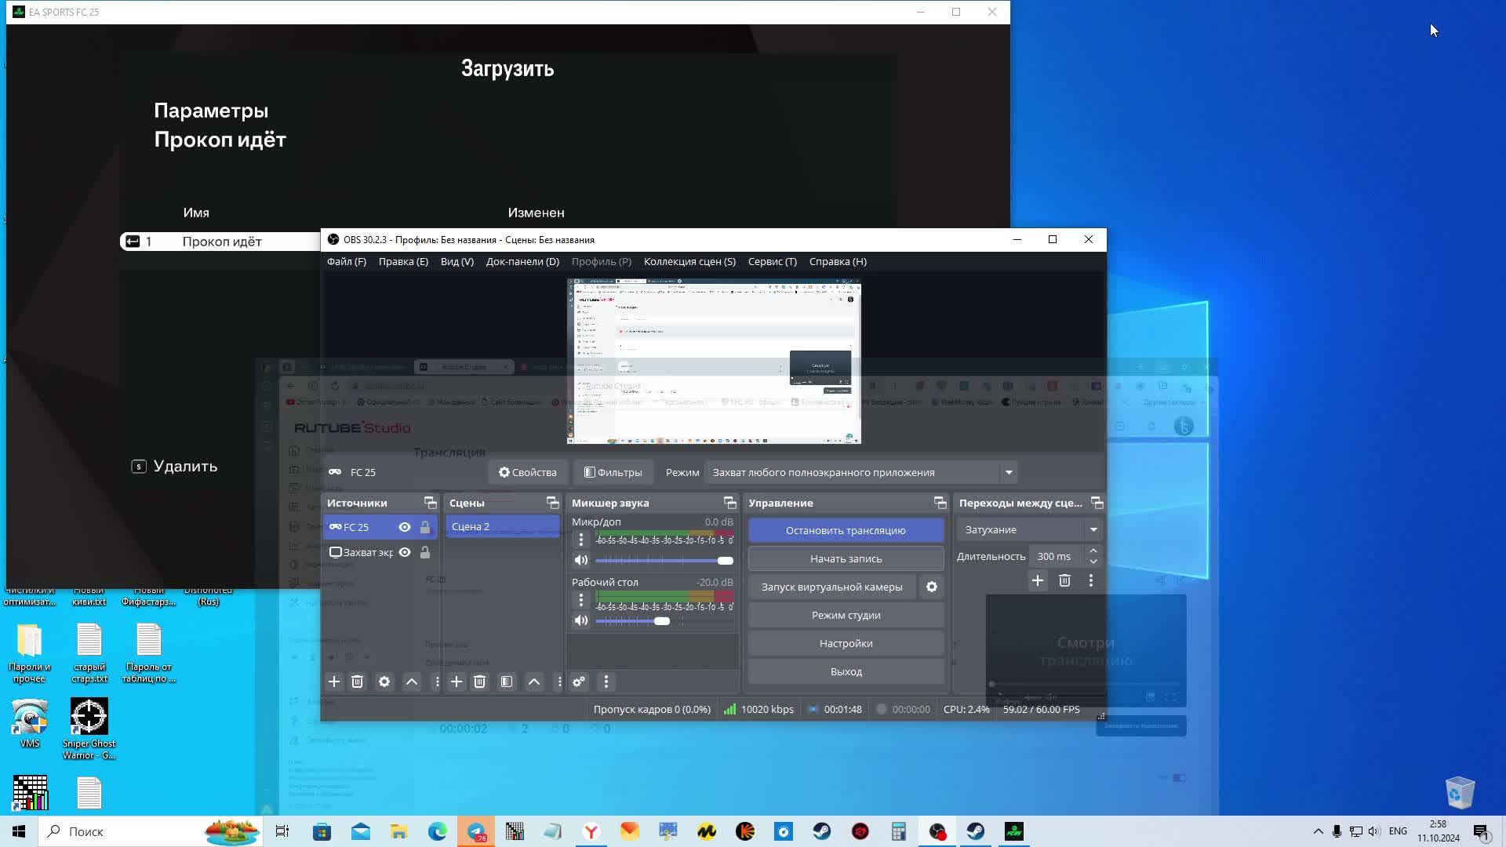Click the Фильтры button
Screen dimensions: 1506x847
(613, 472)
